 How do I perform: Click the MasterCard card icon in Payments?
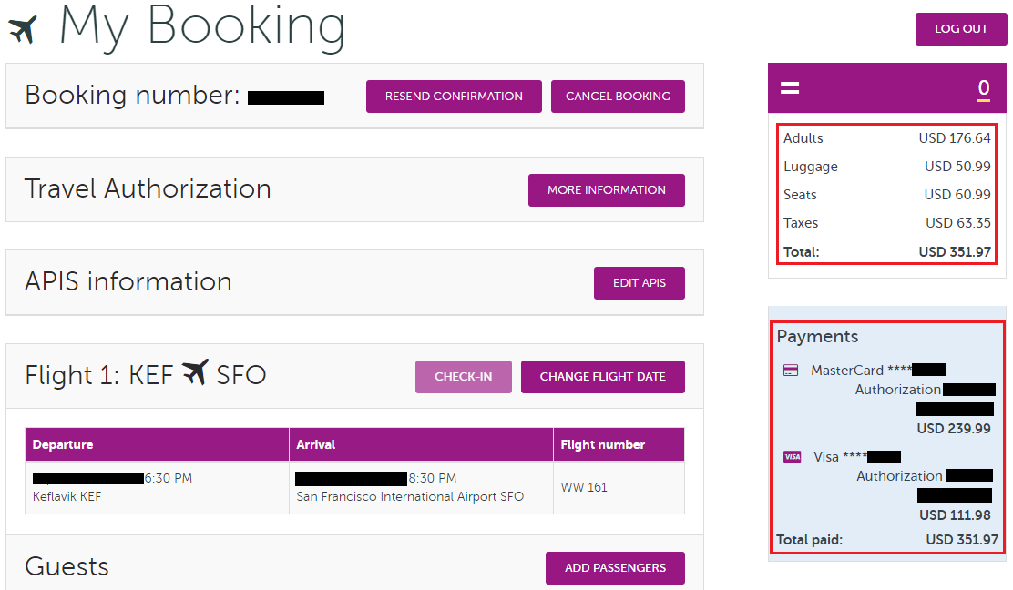click(x=791, y=370)
